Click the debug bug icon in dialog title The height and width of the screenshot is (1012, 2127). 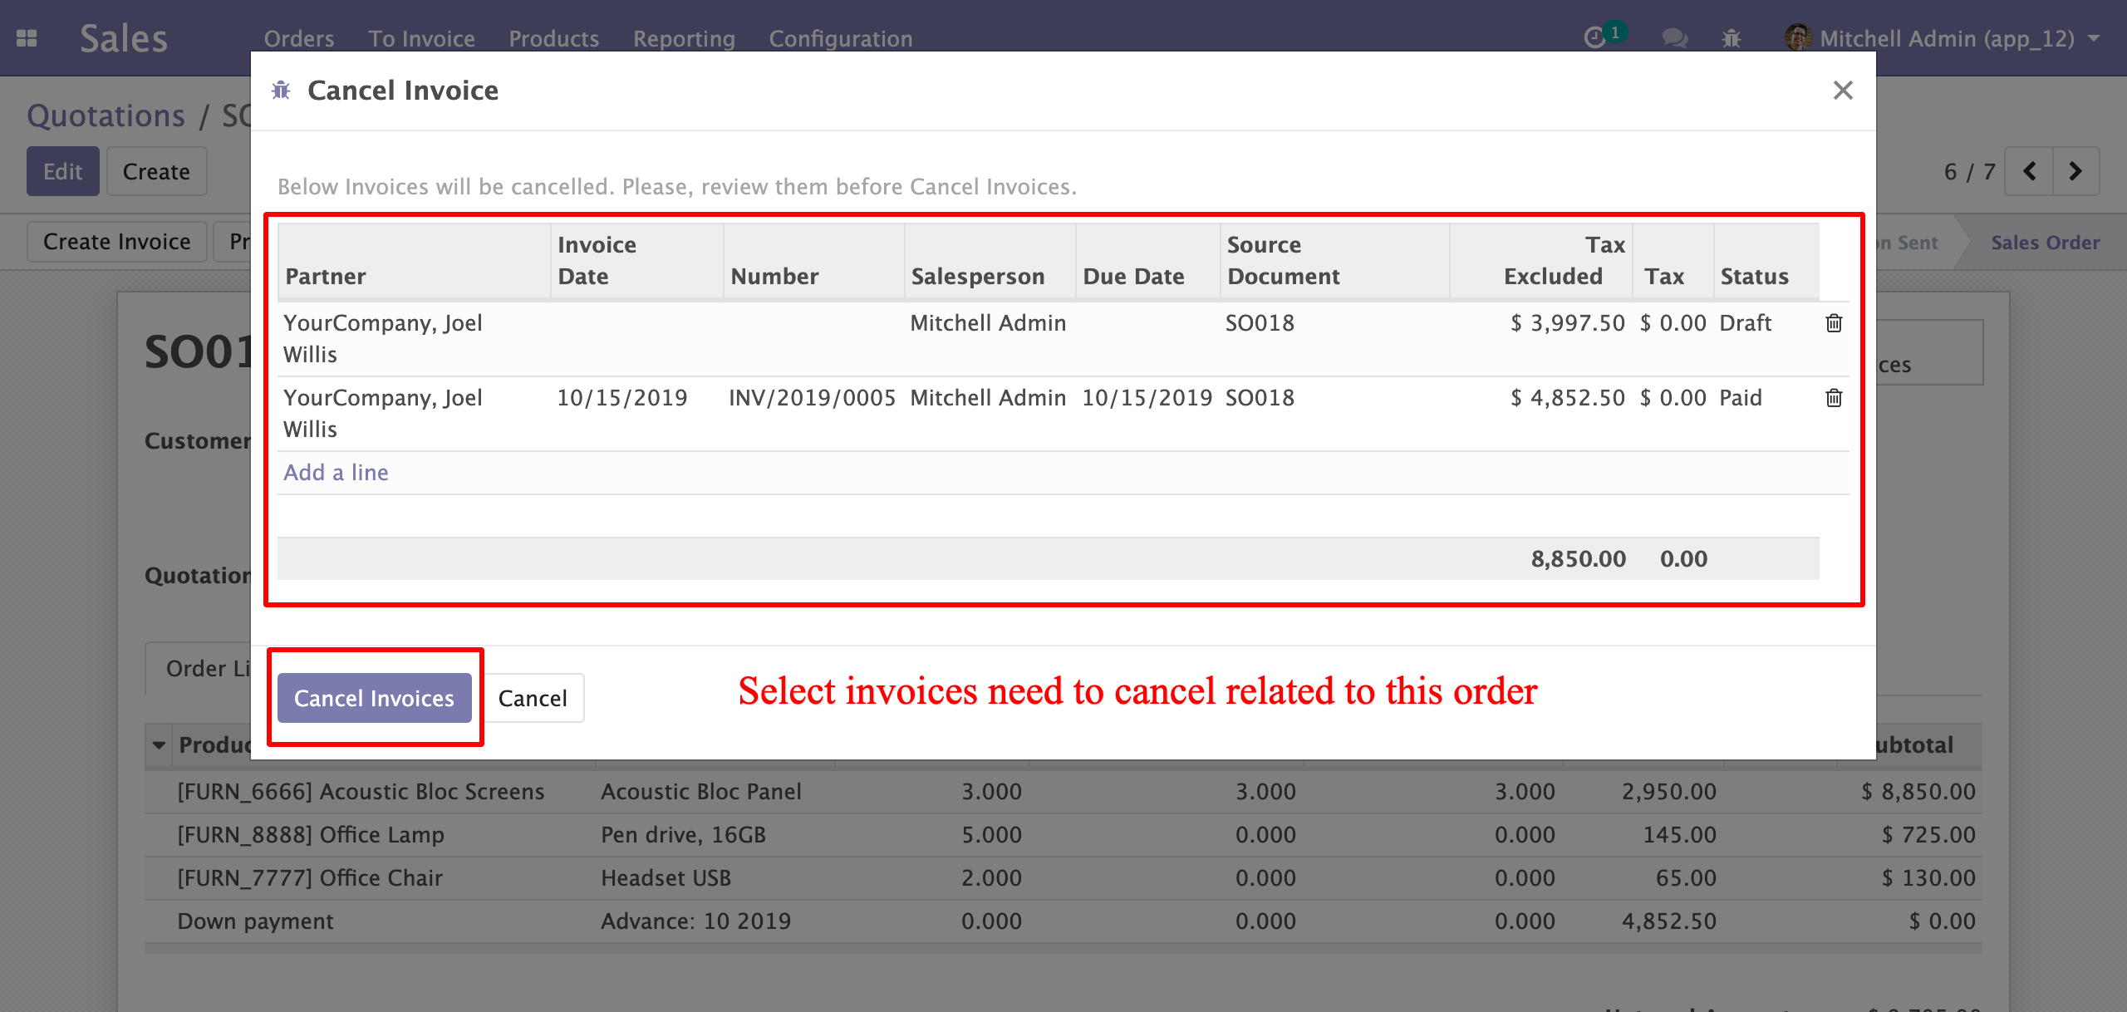click(281, 90)
